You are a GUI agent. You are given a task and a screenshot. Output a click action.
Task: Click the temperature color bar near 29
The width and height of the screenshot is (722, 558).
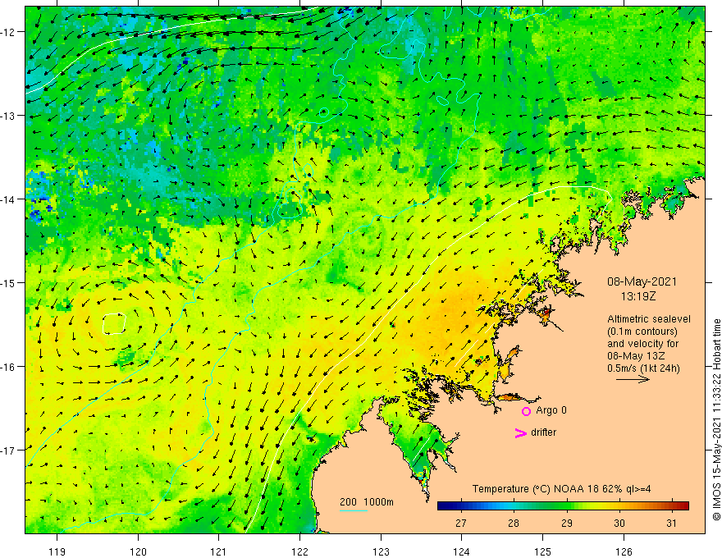click(566, 506)
